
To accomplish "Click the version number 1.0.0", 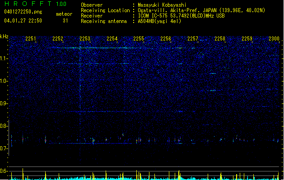I will pyautogui.click(x=61, y=4).
